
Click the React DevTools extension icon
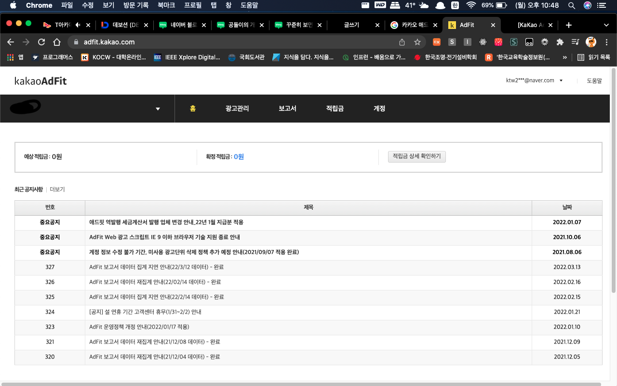click(483, 42)
